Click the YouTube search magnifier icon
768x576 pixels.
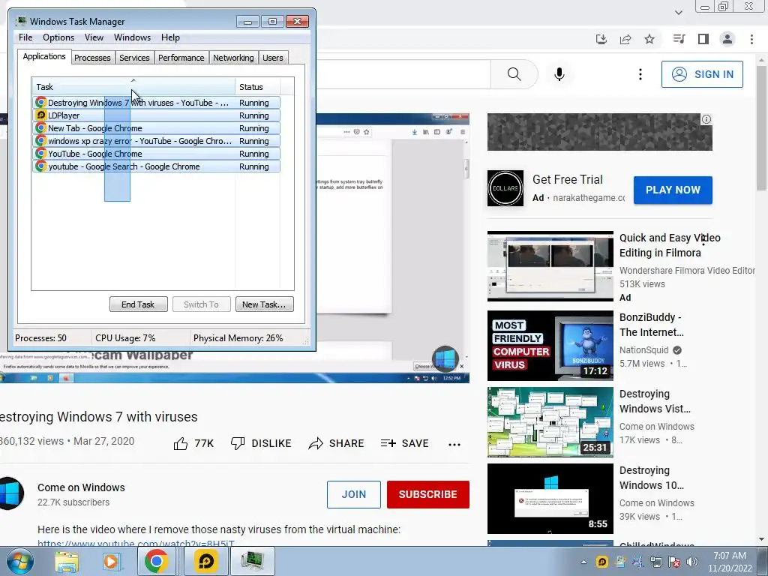(514, 74)
